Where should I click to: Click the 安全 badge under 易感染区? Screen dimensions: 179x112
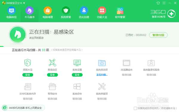(x=53, y=75)
